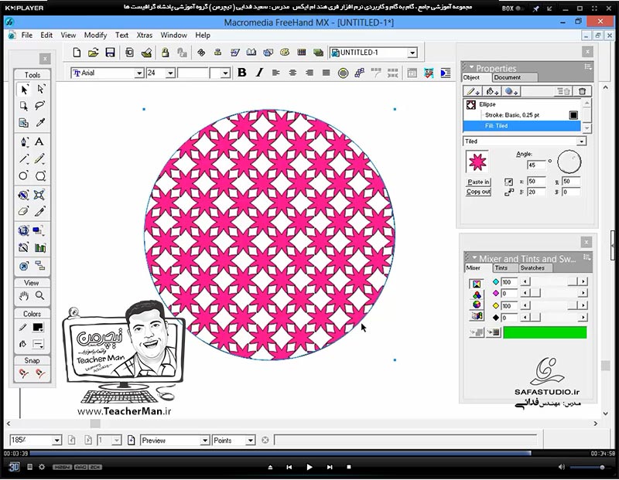Choose the Lasso tool
Image resolution: width=619 pixels, height=480 pixels.
click(x=40, y=106)
